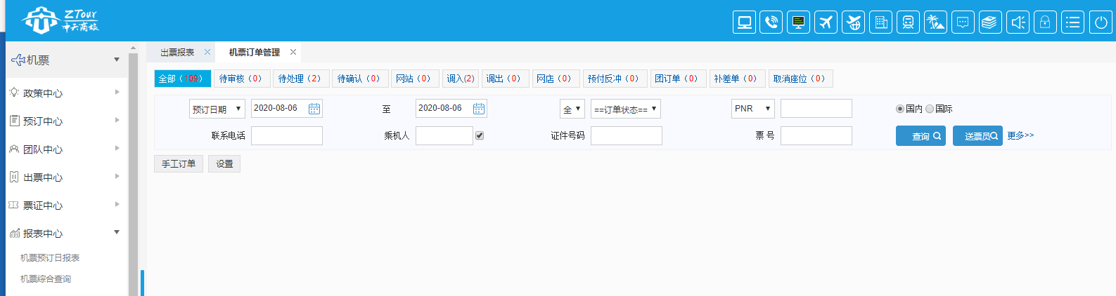Click the 查询 search button
1116x296 pixels.
point(921,136)
